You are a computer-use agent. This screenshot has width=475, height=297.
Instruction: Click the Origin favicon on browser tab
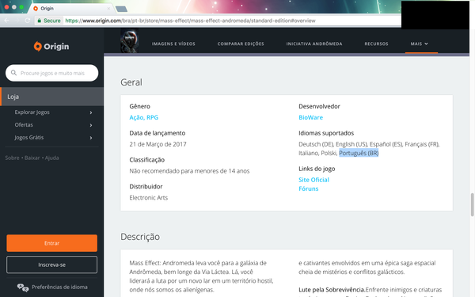click(36, 9)
